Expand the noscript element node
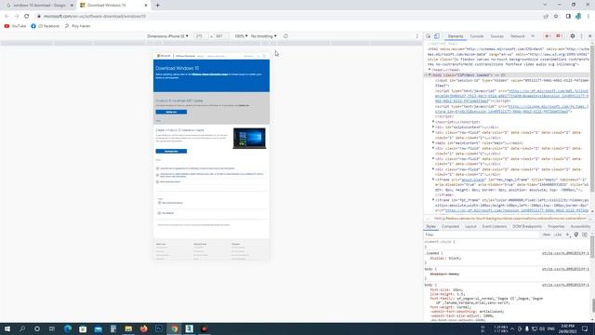Screen dimensions: 595x335 click(433, 122)
